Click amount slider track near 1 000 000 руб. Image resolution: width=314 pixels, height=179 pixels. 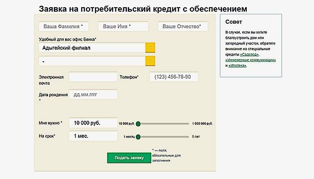186,124
